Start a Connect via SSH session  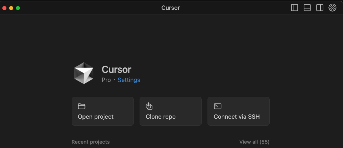pos(239,111)
